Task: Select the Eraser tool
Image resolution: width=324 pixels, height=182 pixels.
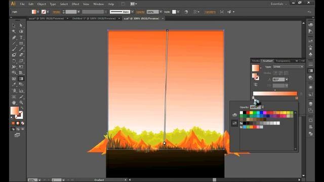Action: (21, 55)
